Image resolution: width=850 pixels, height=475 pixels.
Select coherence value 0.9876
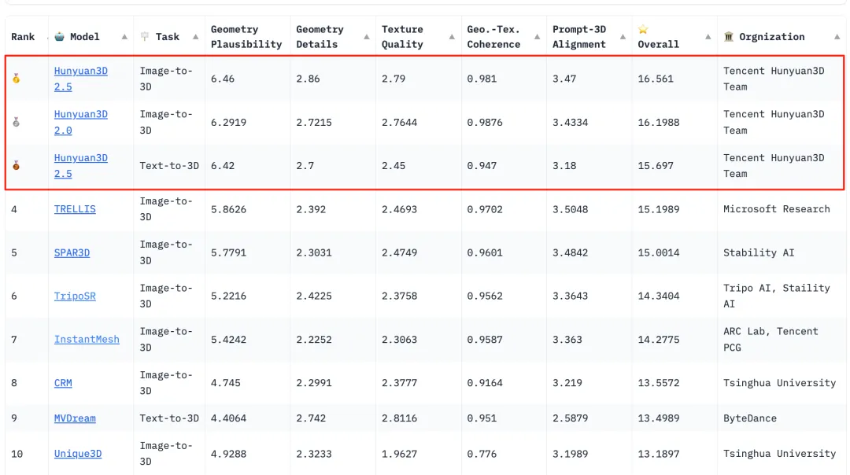point(485,123)
